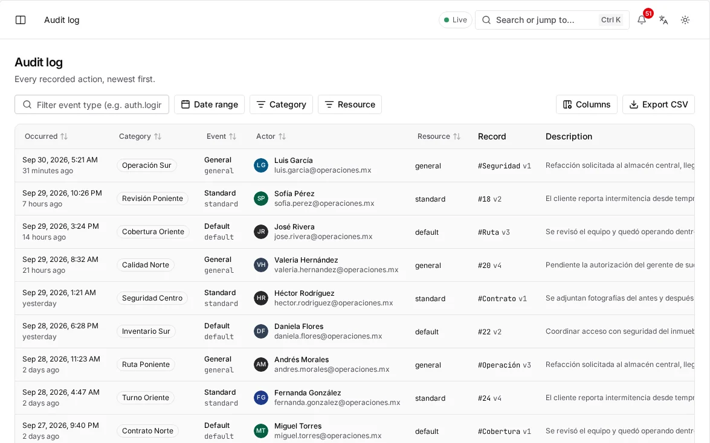
Task: Sort the table by Event column
Action: point(221,136)
